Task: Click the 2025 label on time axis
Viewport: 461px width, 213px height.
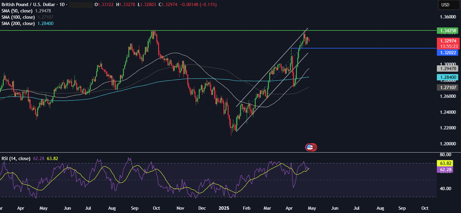Action: pos(225,208)
